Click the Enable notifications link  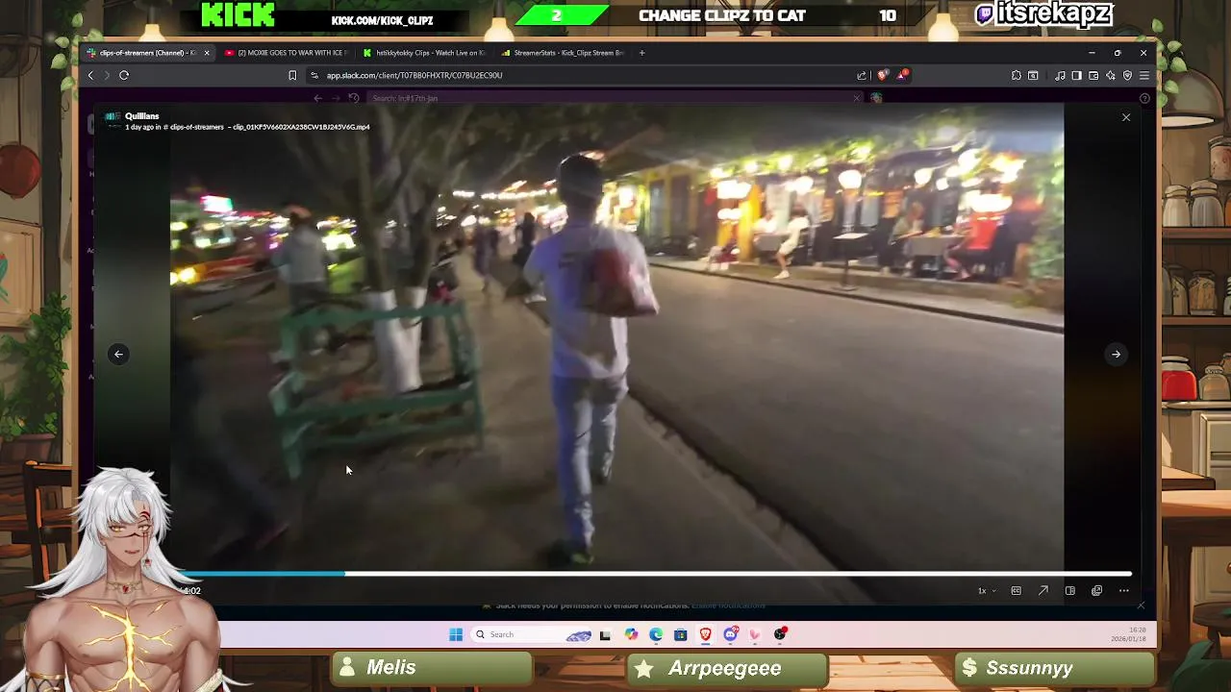[728, 605]
